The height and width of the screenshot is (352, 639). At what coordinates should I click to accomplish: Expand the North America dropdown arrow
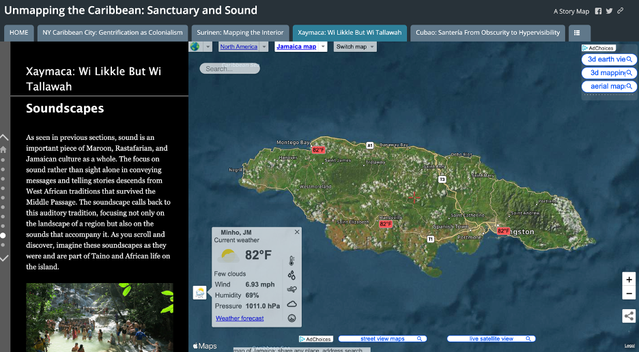(x=264, y=46)
